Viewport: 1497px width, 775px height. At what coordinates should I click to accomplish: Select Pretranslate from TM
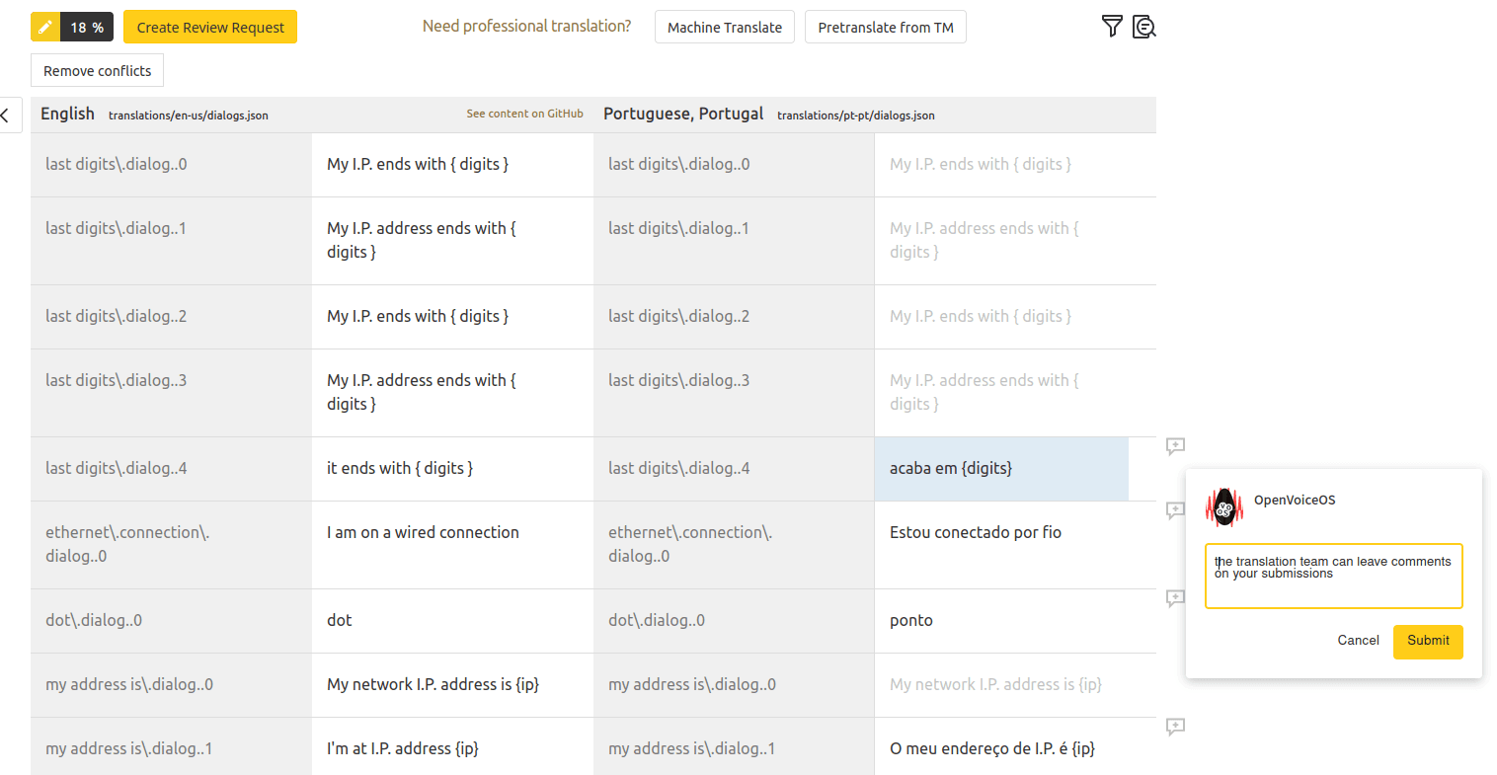coord(885,28)
